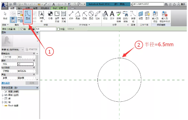Expand the Groups (组) tree node

click(x=2, y=102)
